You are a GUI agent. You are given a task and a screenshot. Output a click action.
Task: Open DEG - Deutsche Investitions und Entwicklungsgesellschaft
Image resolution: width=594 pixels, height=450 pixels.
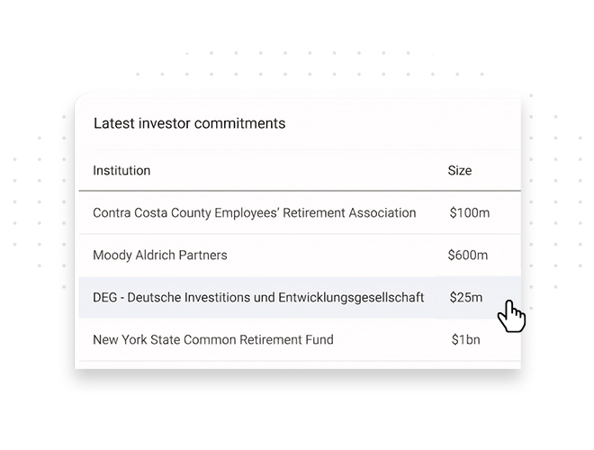coord(258,297)
